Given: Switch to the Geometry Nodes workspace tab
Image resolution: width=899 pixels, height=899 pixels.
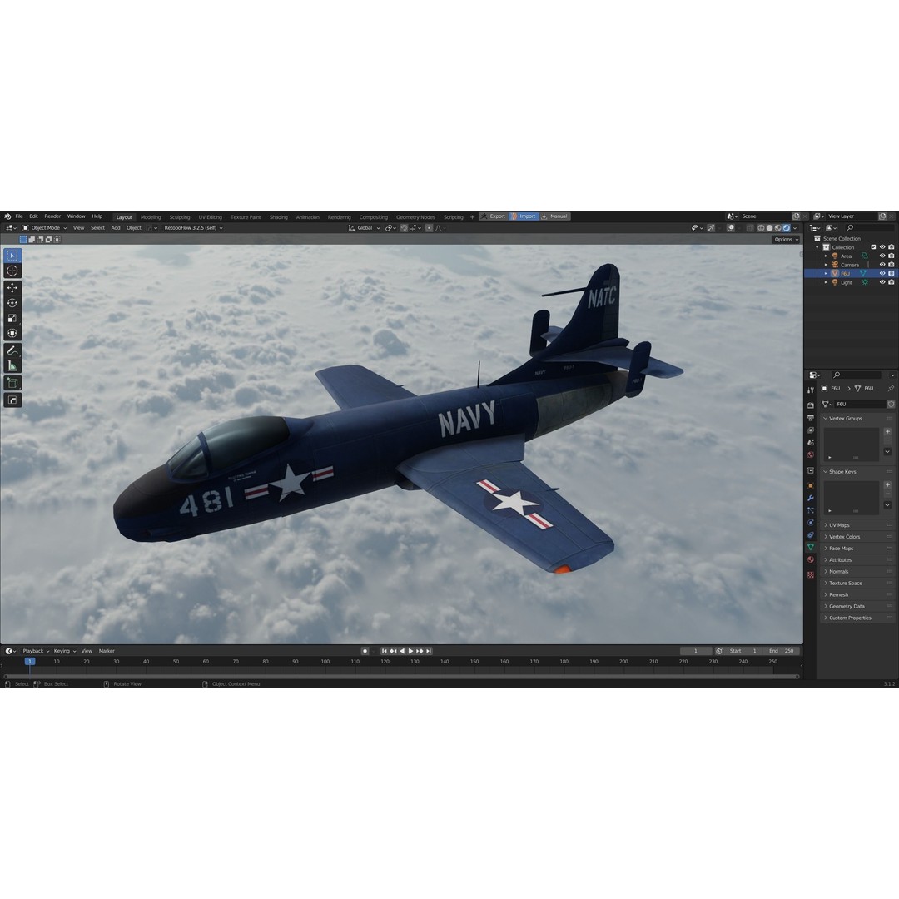Looking at the screenshot, I should (x=415, y=216).
